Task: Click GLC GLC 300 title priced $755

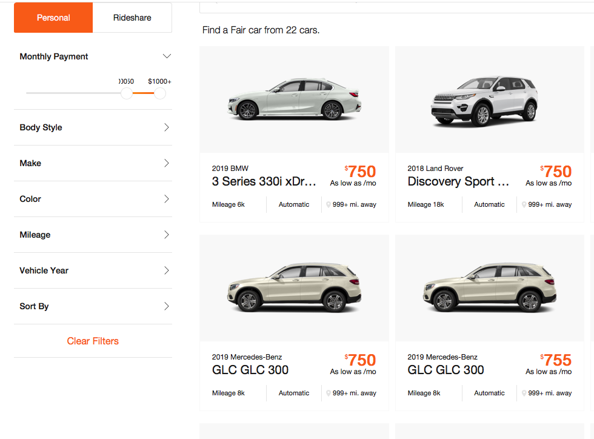Action: click(x=446, y=370)
